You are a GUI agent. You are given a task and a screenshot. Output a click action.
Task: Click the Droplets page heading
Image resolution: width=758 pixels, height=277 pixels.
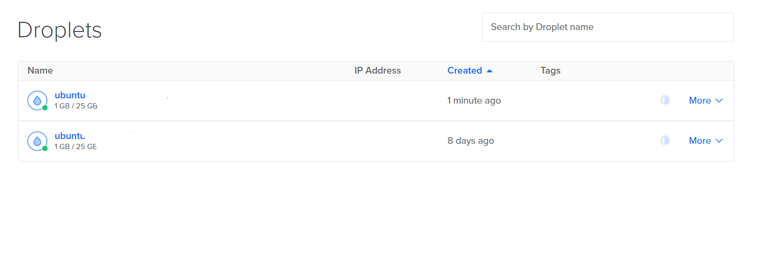pos(60,30)
